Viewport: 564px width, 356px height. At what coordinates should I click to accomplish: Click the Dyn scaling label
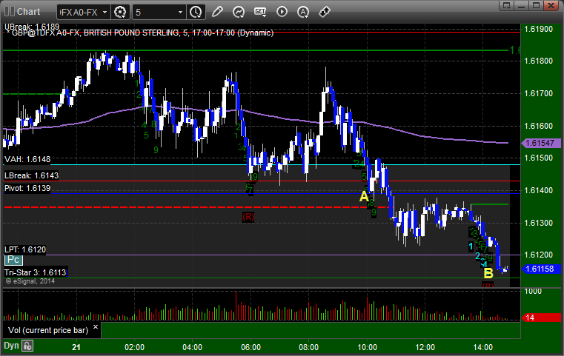coord(11,346)
